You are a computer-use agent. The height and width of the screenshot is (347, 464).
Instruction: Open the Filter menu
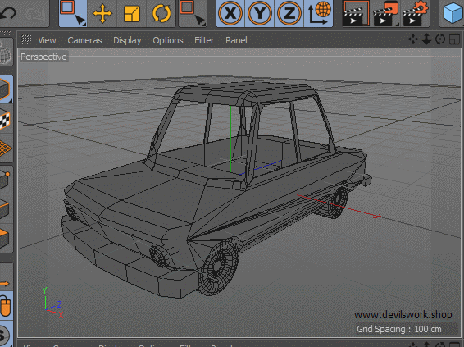[204, 40]
